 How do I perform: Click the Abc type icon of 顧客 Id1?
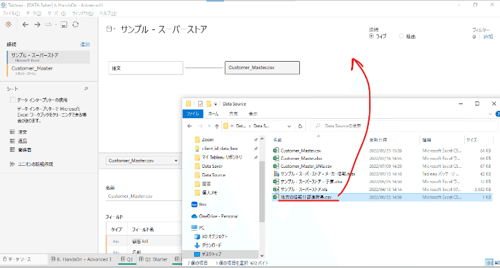coord(116,241)
